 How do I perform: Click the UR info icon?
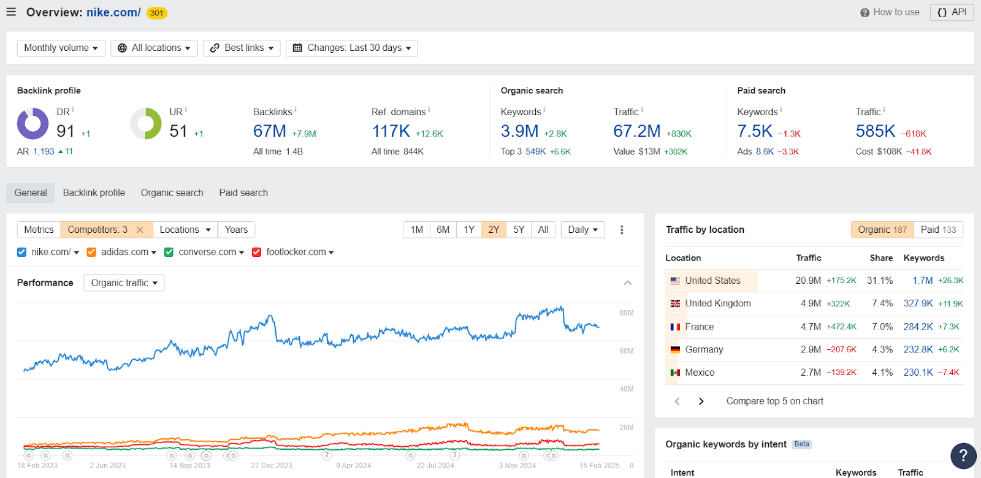tap(186, 110)
